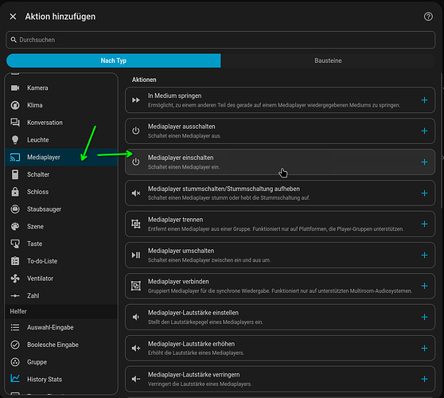Click the Ventilator fan icon

click(x=15, y=278)
